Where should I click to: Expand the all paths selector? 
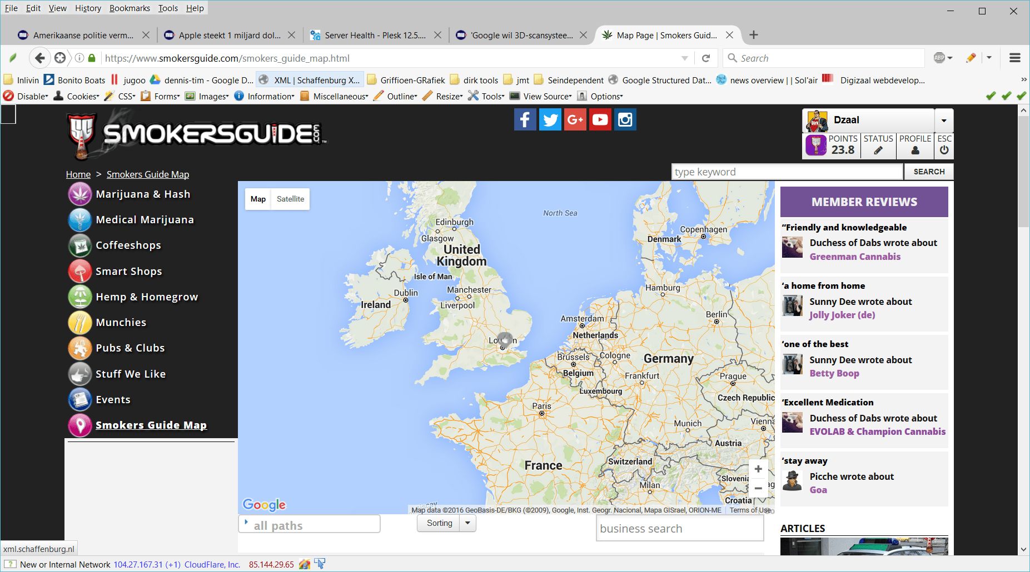coord(309,524)
